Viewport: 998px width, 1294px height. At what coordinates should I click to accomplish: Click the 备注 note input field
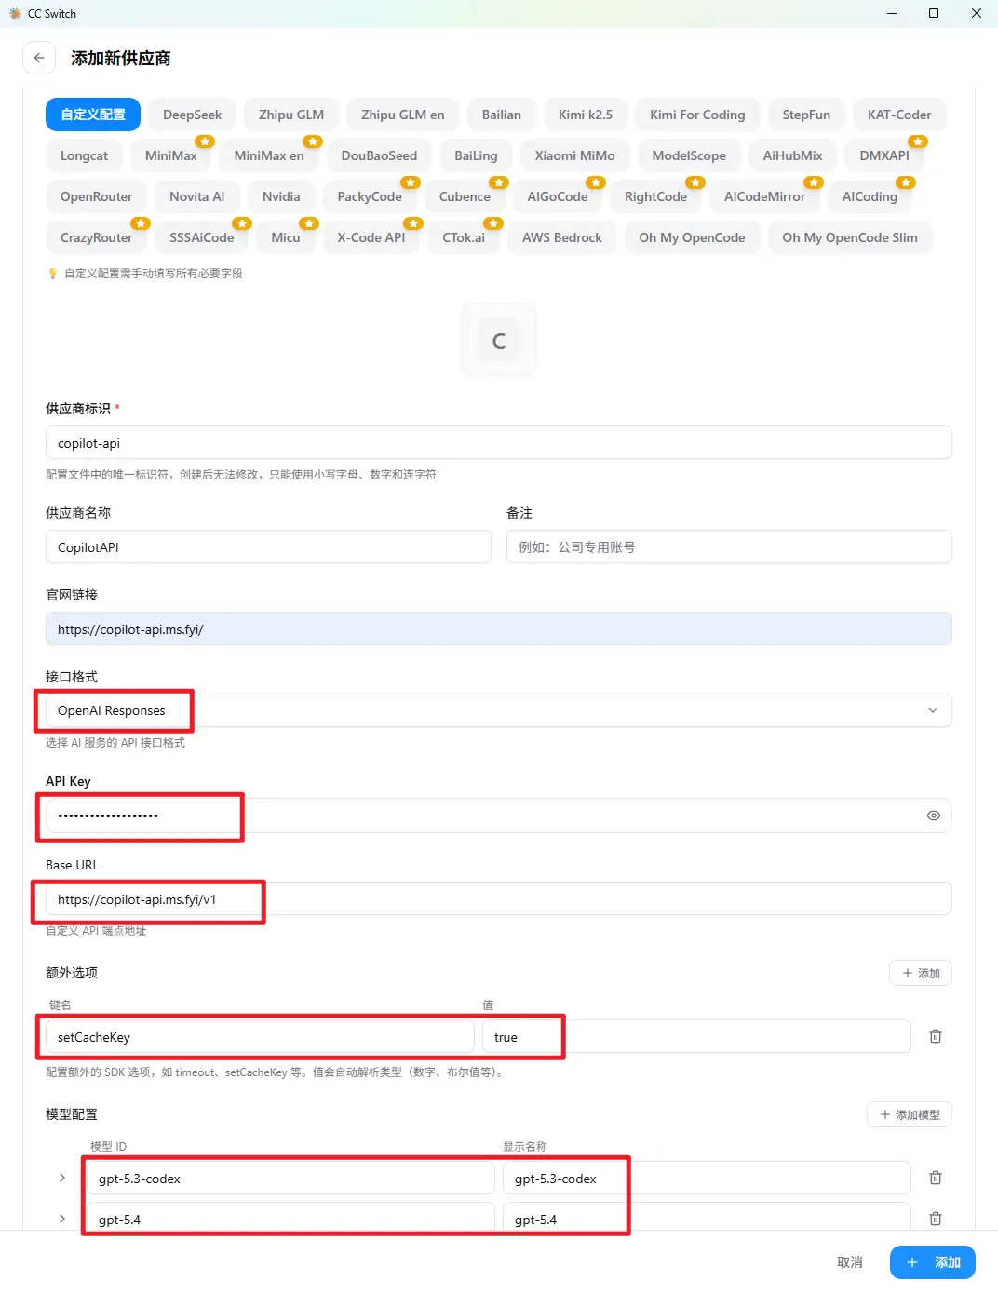click(729, 546)
